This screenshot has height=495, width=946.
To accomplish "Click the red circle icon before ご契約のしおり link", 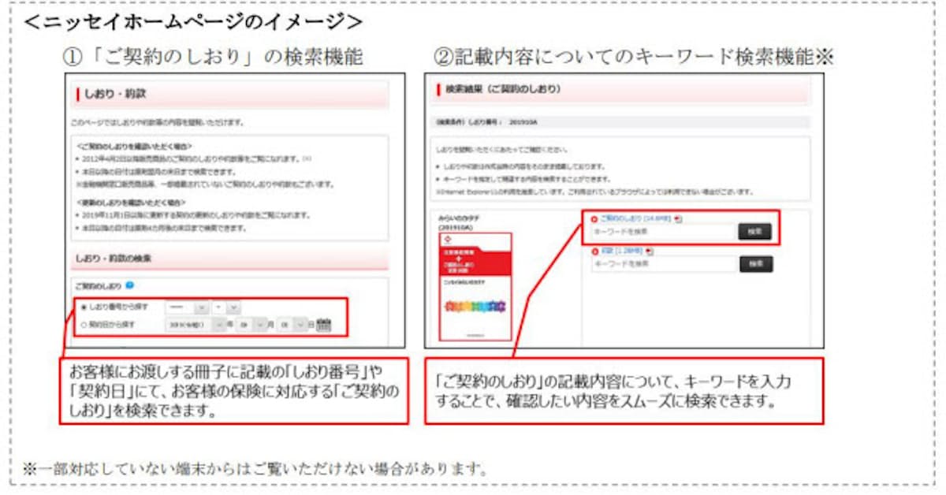I will 594,218.
